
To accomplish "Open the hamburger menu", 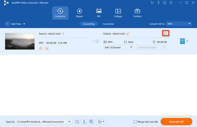I will [171, 3].
